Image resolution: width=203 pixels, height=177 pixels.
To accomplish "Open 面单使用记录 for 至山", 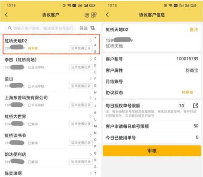I will (x=81, y=86).
